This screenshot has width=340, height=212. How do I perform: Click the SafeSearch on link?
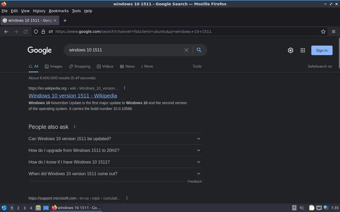(x=320, y=67)
